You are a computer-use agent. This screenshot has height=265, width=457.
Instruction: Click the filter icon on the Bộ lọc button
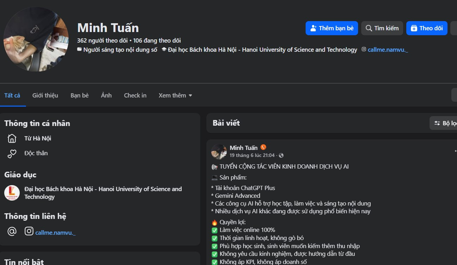point(437,123)
